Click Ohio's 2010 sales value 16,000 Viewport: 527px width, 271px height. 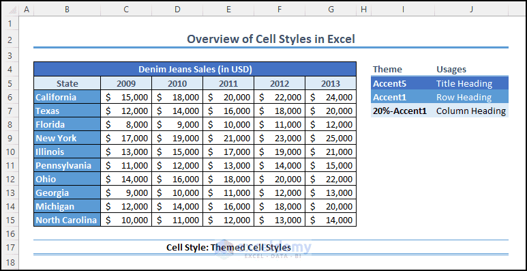tap(177, 179)
